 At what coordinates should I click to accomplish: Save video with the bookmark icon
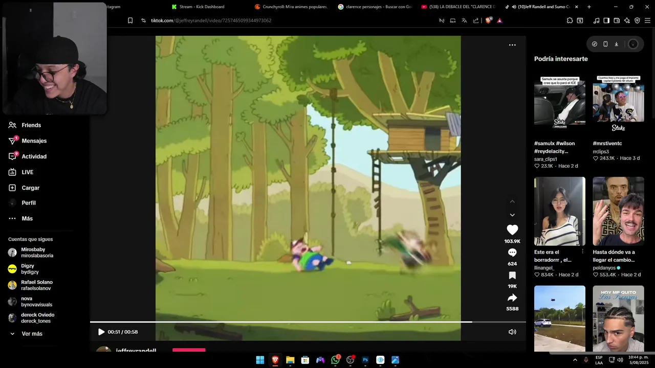[x=512, y=275]
